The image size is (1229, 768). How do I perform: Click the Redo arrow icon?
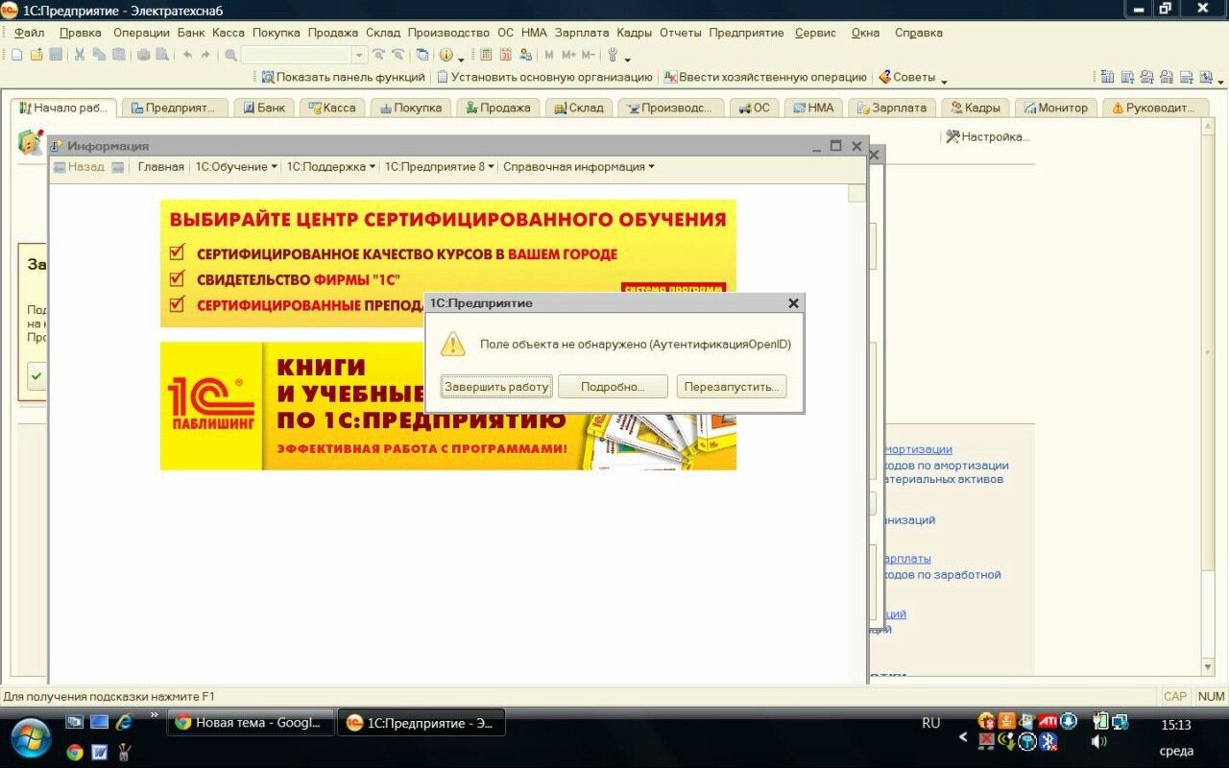[205, 55]
